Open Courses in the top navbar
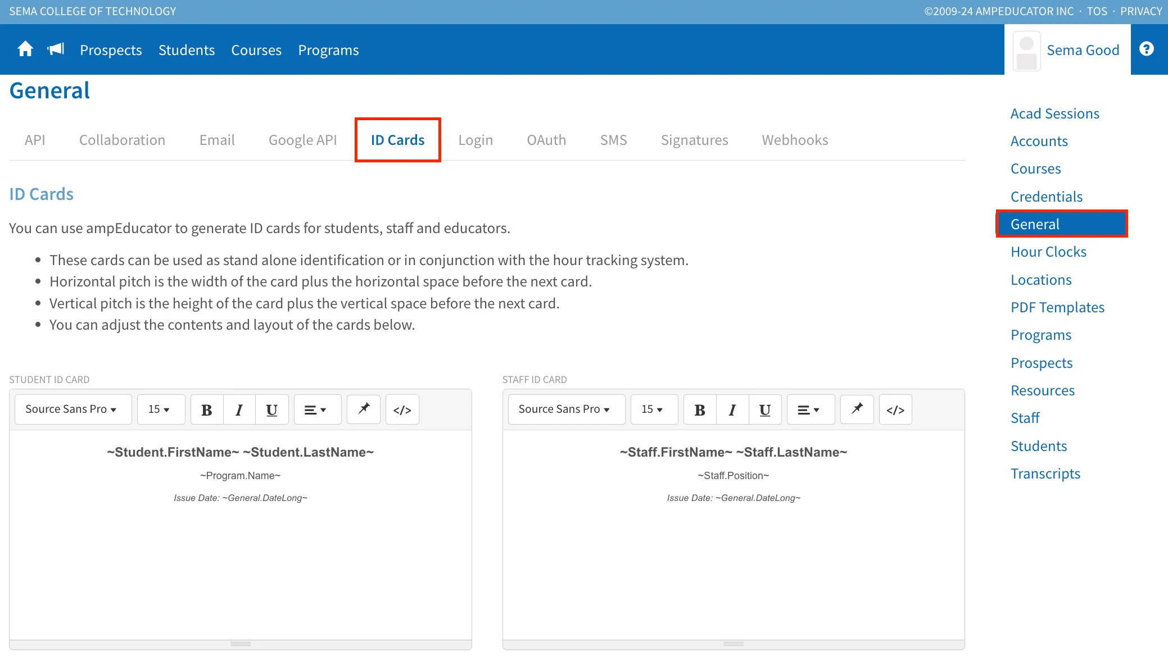The image size is (1168, 665). pos(256,50)
